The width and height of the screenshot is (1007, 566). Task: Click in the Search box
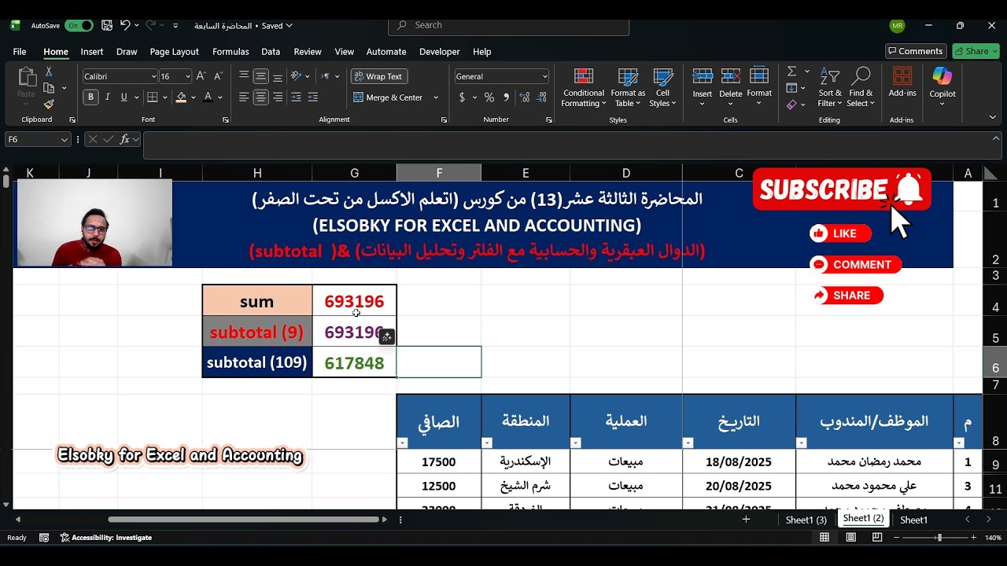click(509, 25)
